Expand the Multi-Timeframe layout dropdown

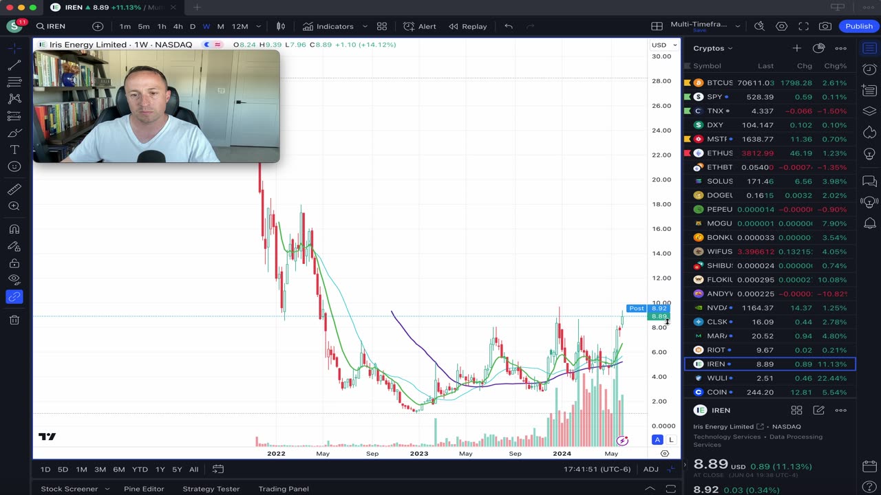pos(738,26)
